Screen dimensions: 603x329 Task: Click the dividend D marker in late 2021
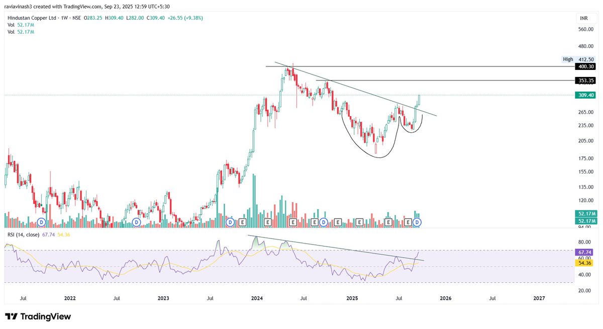(42, 222)
